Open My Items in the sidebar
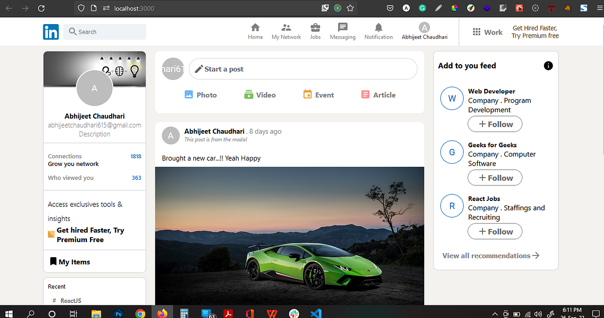 coord(70,261)
